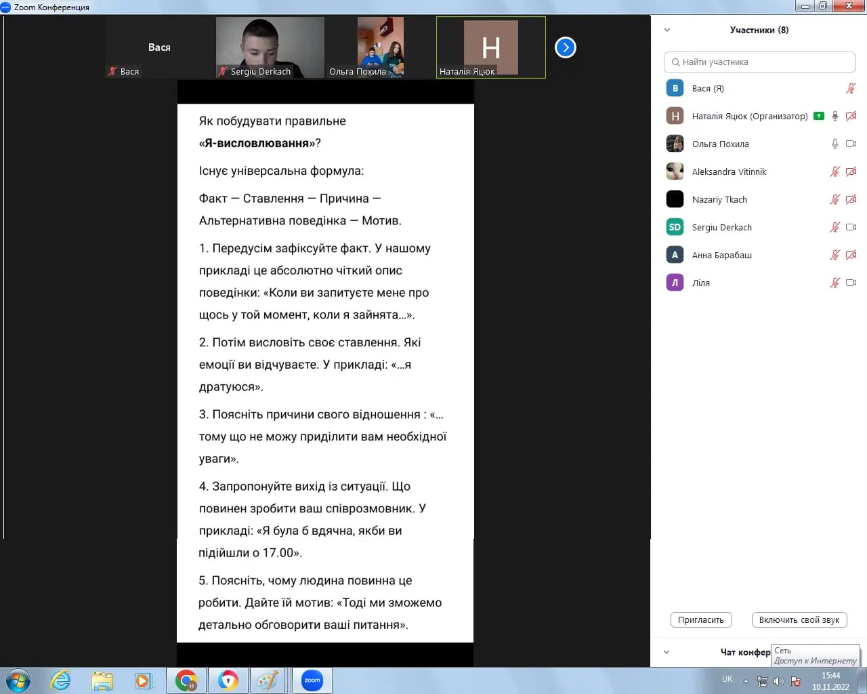Image resolution: width=867 pixels, height=694 pixels.
Task: Click Ольга Похила microphone icon
Action: point(835,144)
